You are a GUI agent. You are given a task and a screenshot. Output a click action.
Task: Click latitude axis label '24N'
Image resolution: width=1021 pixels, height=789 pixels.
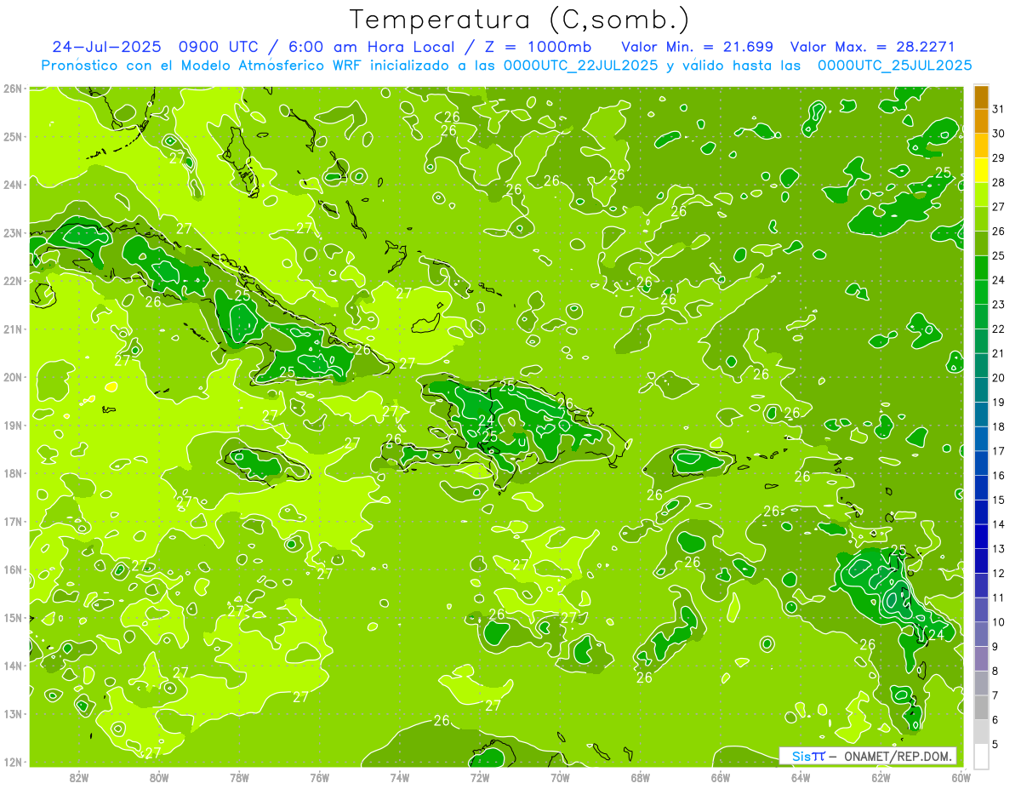click(x=13, y=185)
